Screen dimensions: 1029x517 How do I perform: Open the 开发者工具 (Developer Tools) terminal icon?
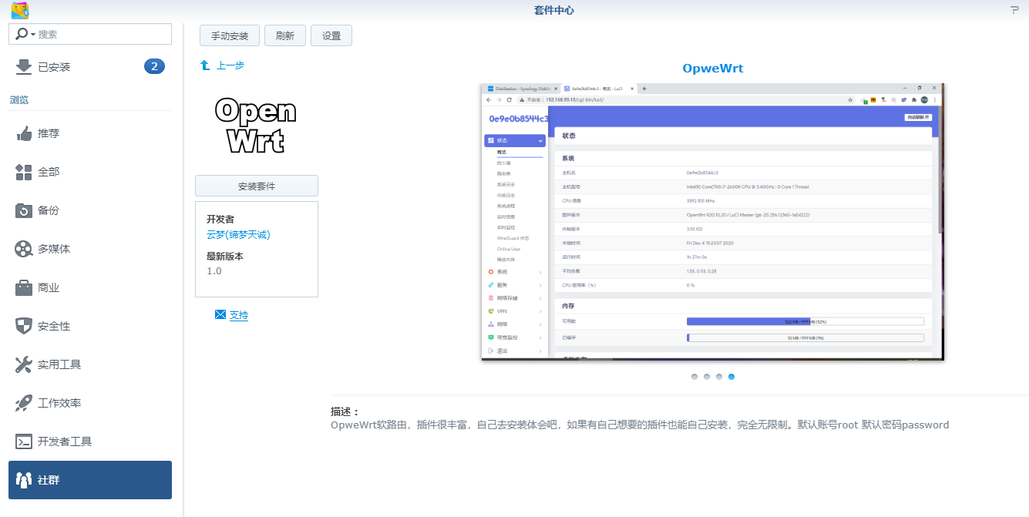[23, 441]
